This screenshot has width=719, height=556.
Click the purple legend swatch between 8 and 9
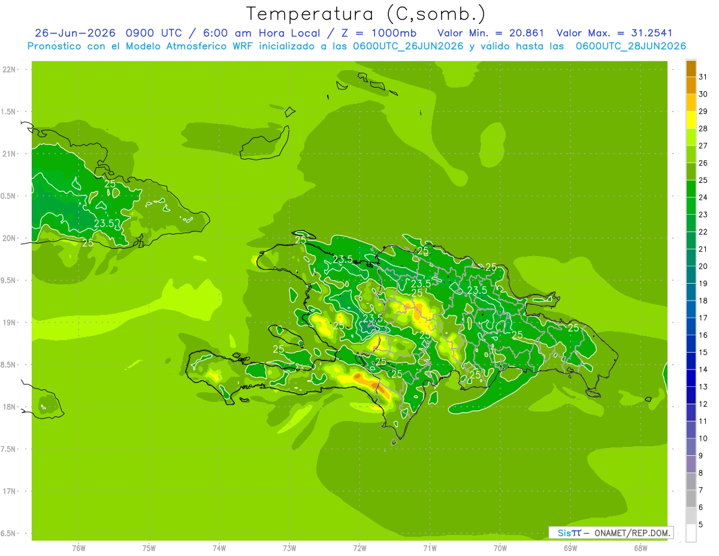[691, 464]
